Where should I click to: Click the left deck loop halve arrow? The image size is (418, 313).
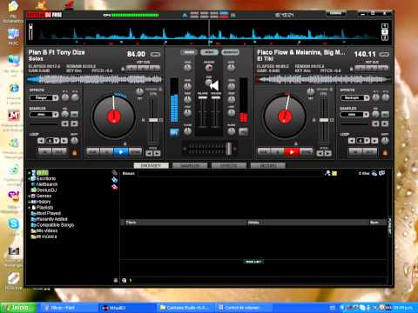[x=41, y=141]
